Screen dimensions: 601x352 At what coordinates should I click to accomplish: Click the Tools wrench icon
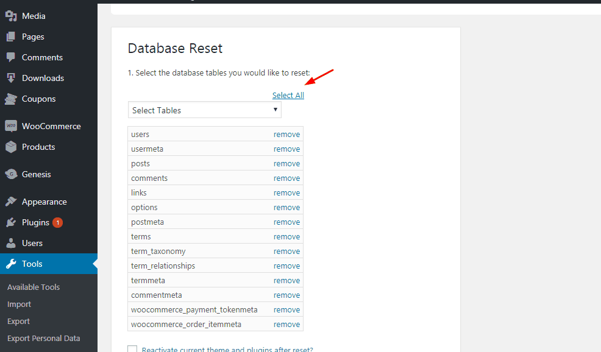coord(11,264)
